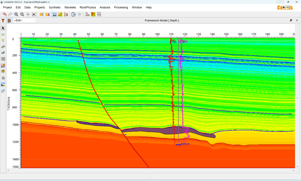Click the screenshot capture icon
301x181 pixels.
point(34,14)
